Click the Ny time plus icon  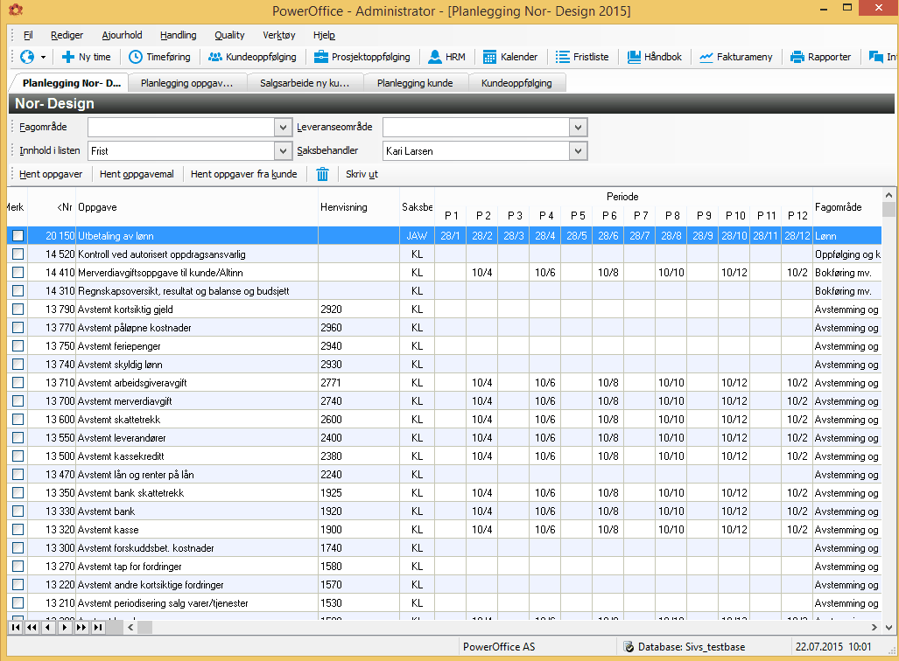click(x=68, y=57)
